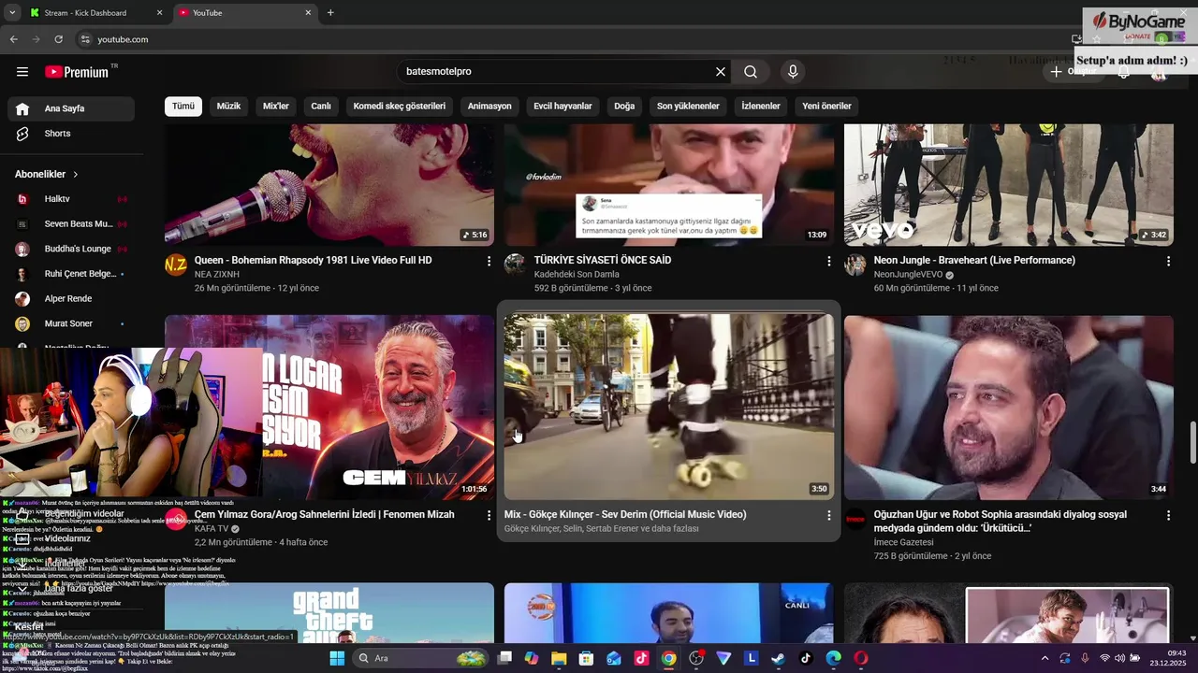Open Opera browser from taskbar

861,658
